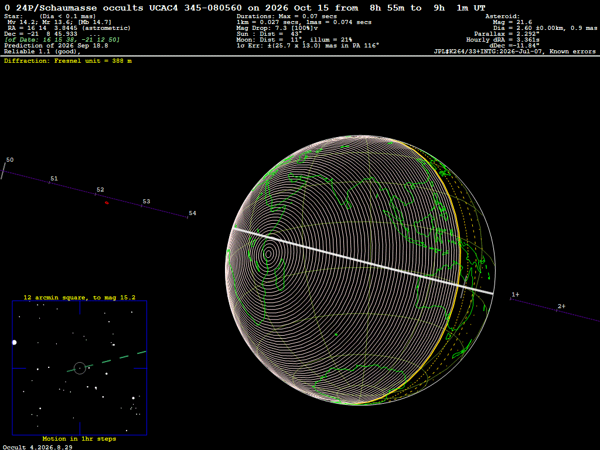The image size is (600, 450).
Task: Click the '12 arcmin square' chart label
Action: tap(79, 297)
